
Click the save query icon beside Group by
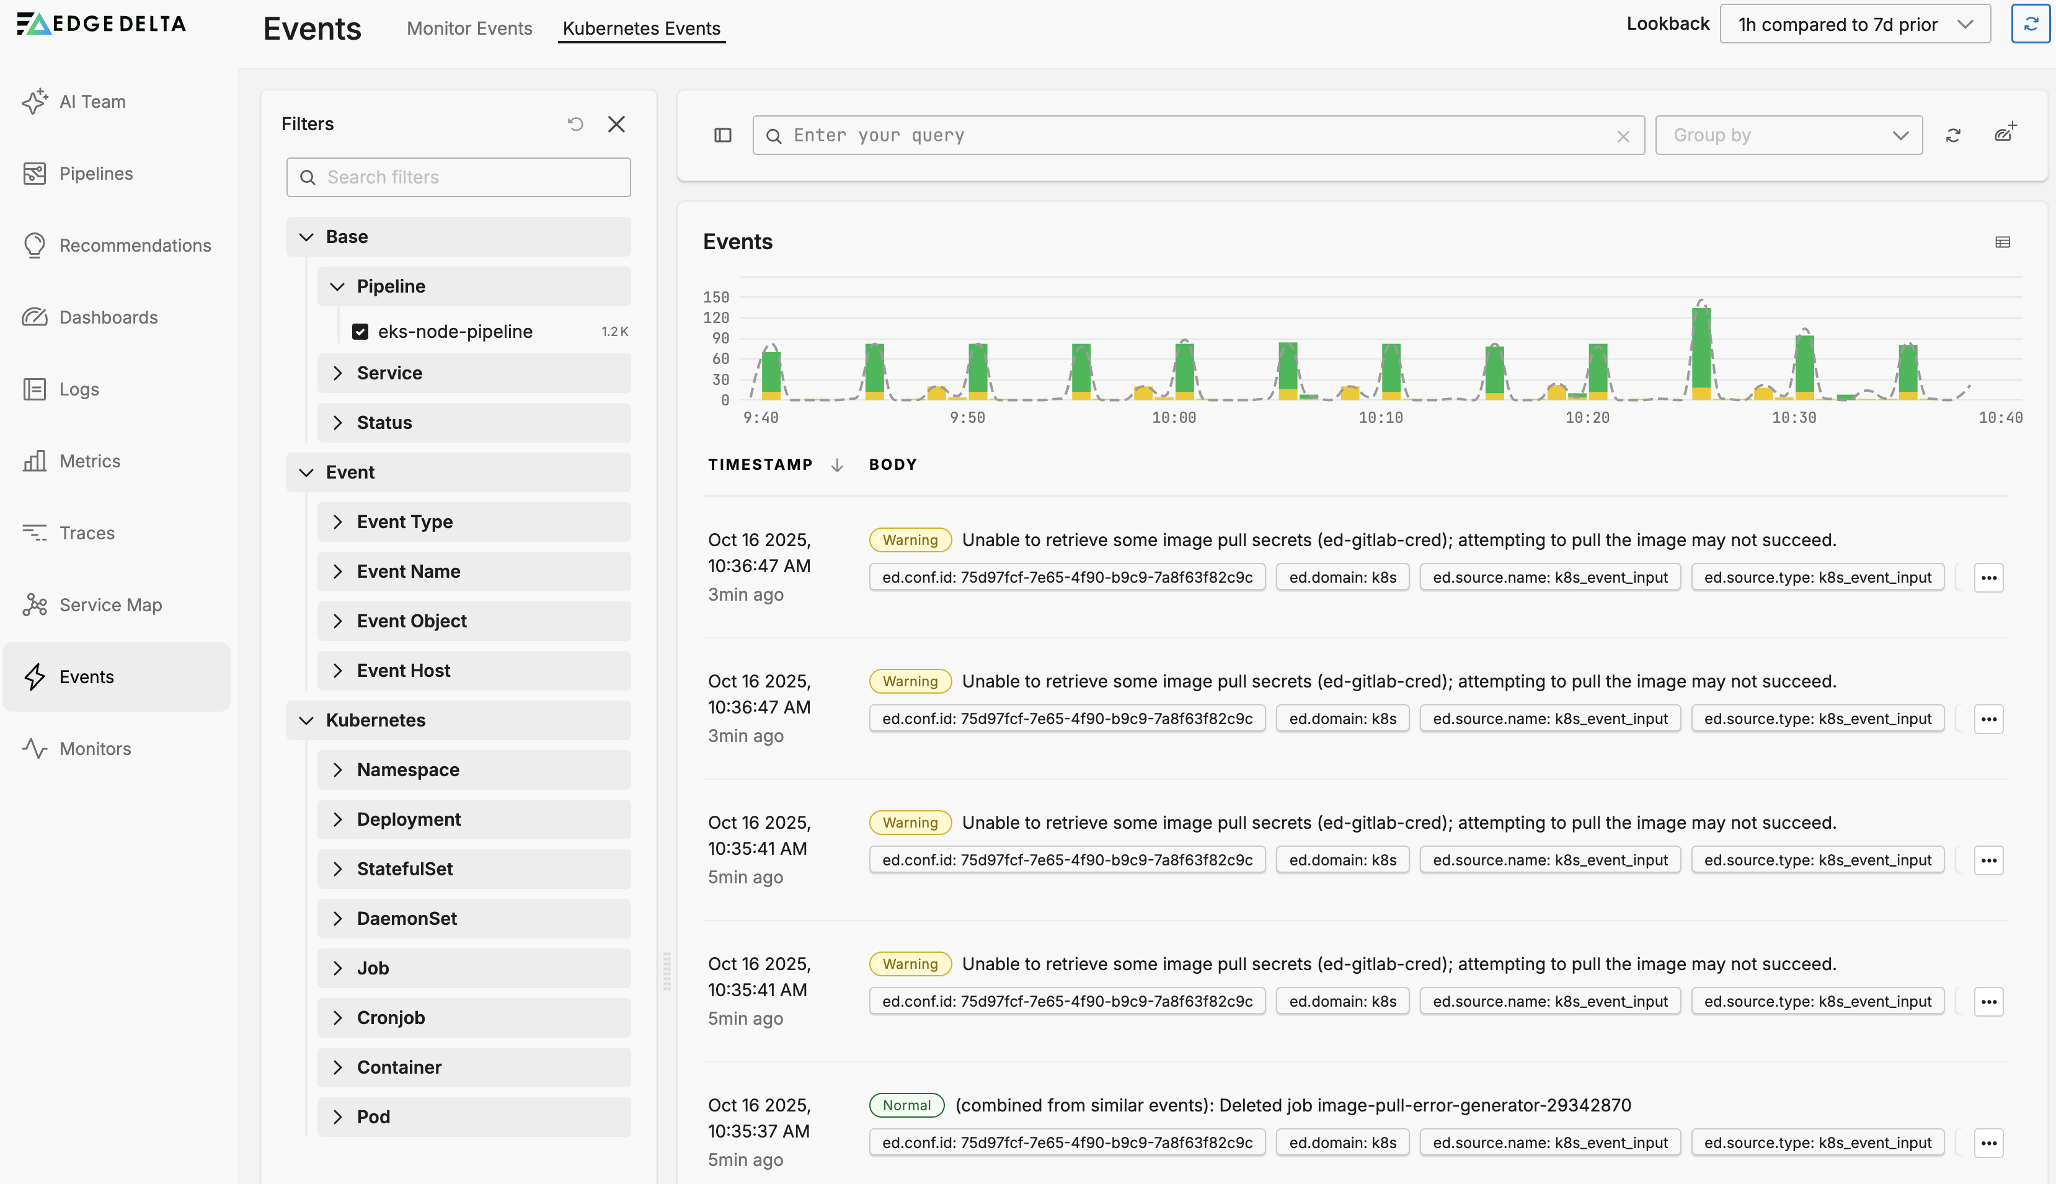point(2006,133)
